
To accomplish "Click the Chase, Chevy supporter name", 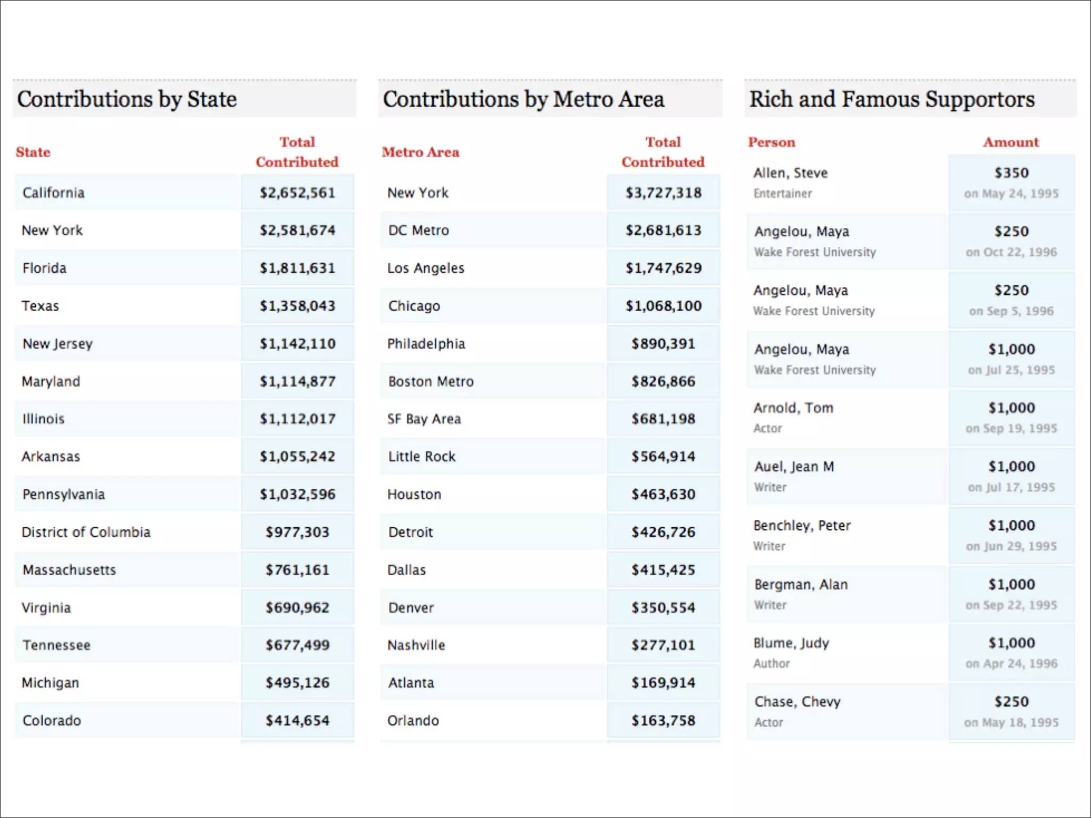I will pyautogui.click(x=797, y=702).
